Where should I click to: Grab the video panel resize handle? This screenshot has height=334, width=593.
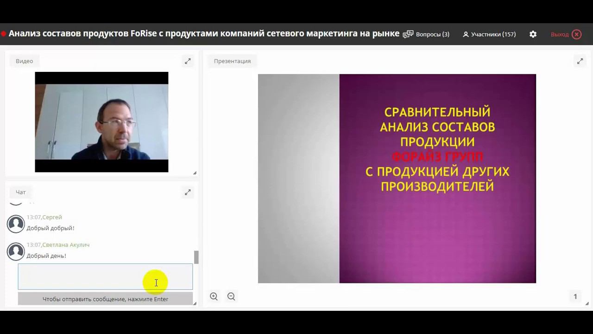tap(195, 173)
